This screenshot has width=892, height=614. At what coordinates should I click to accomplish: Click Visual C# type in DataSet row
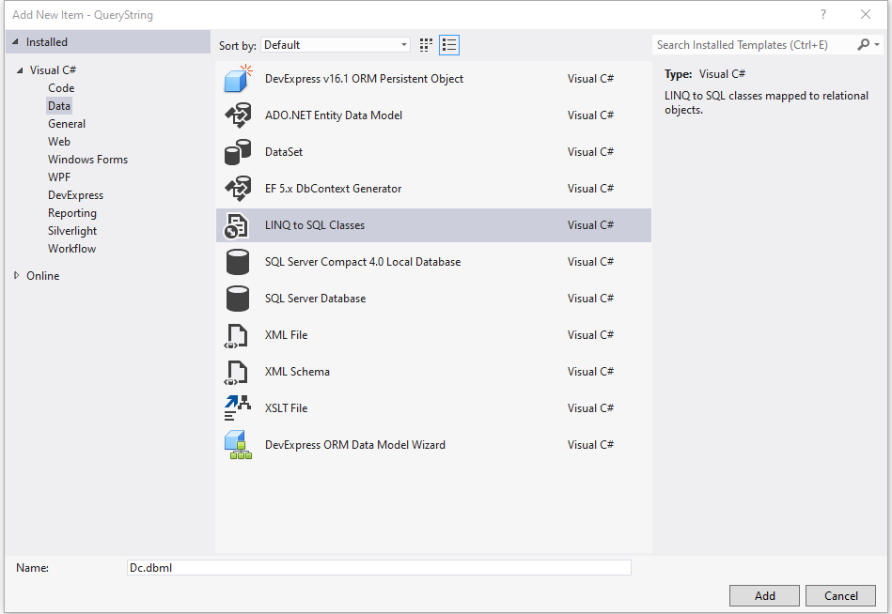(x=590, y=152)
